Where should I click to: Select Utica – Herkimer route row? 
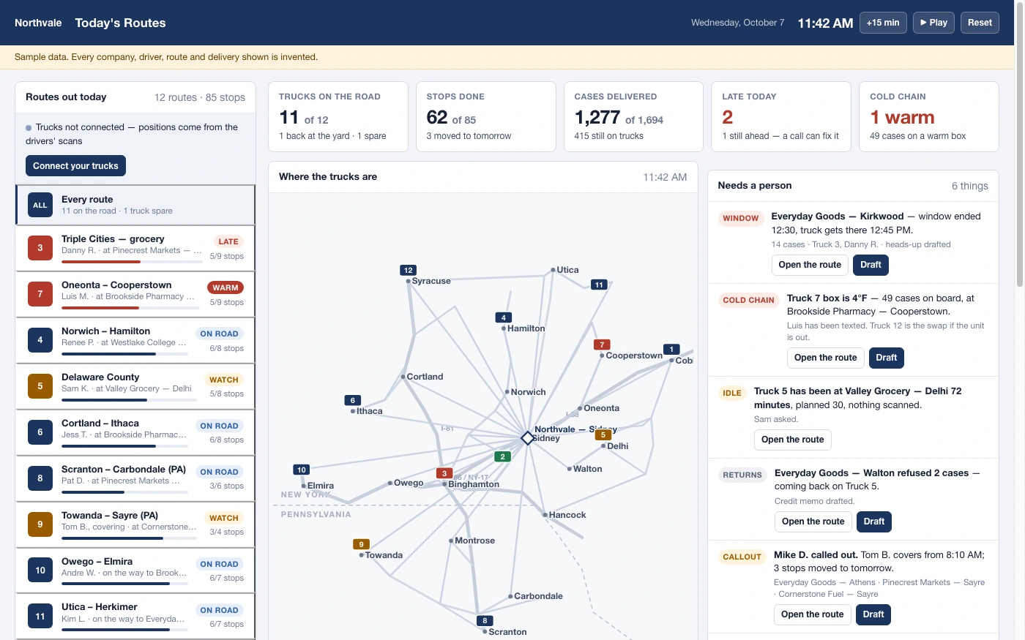tap(135, 616)
